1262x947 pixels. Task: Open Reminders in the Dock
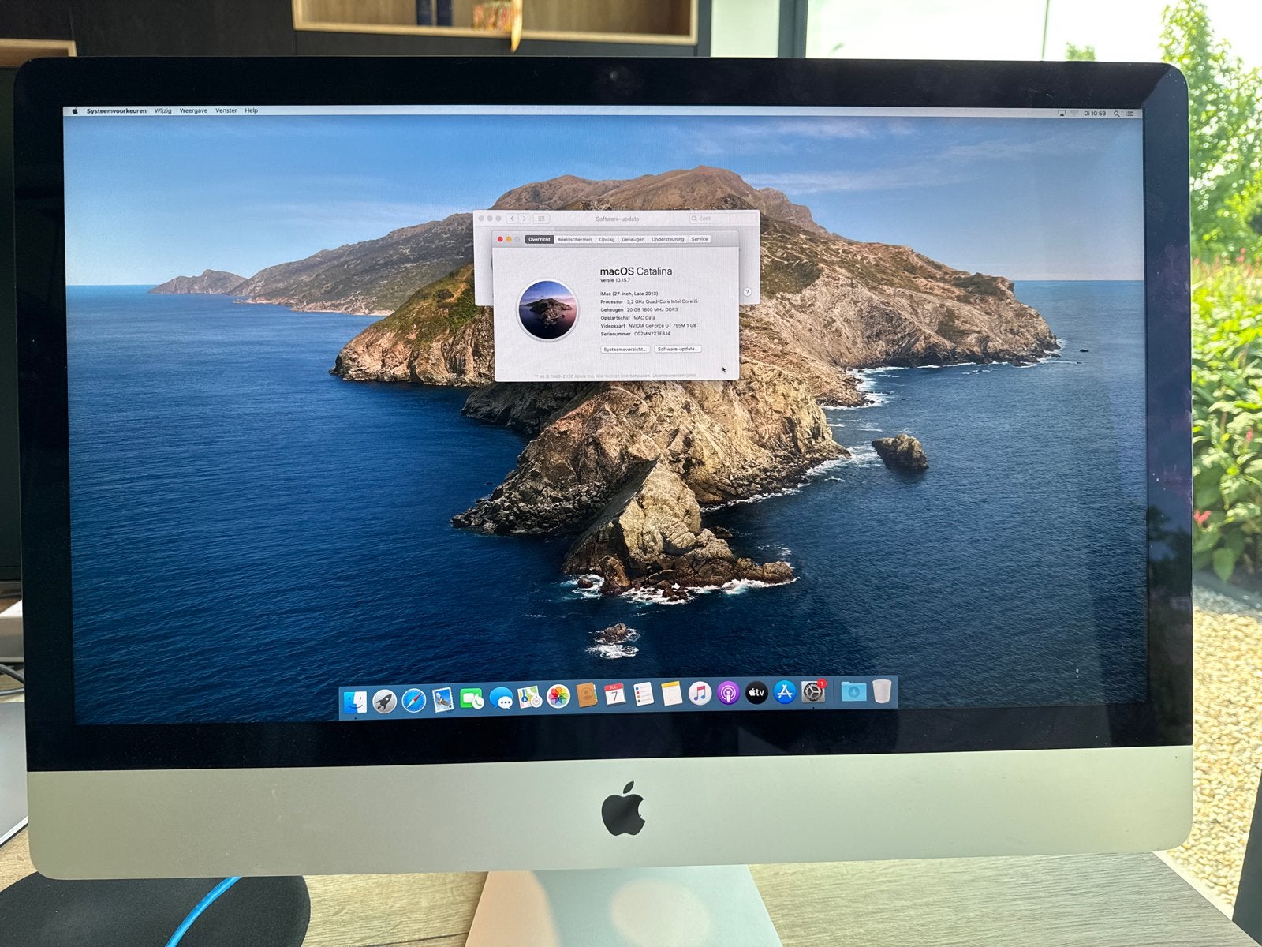tap(643, 694)
